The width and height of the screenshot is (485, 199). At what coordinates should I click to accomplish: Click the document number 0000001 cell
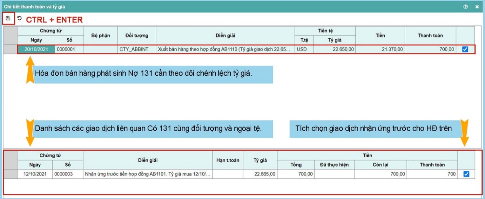69,49
